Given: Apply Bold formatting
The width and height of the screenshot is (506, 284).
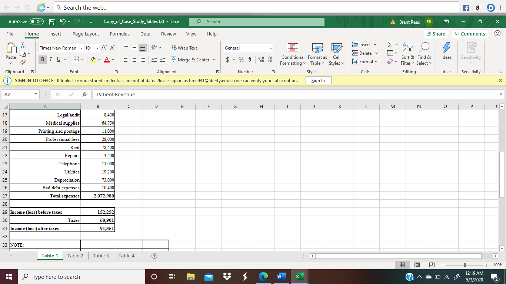Looking at the screenshot, I should (42, 59).
